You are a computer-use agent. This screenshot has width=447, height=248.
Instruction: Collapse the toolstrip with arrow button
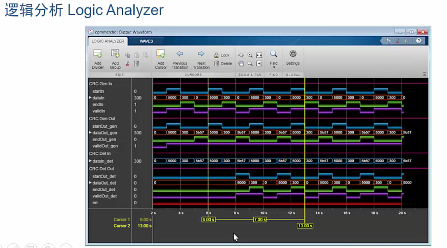424,74
